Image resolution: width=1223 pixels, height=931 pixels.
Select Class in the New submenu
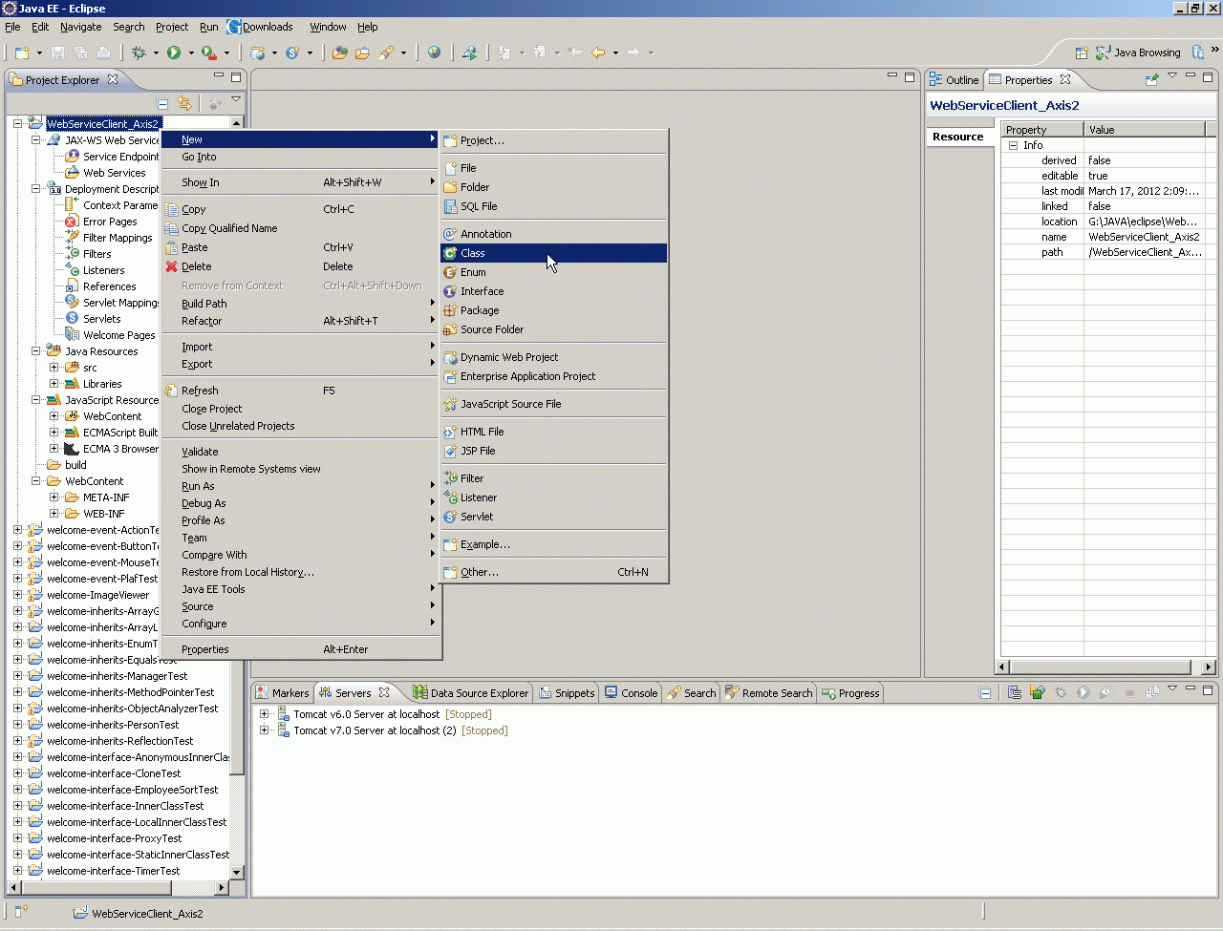[x=554, y=253]
